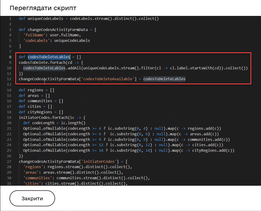Place cursor on 'def areas' line
The width and height of the screenshot is (261, 211).
click(x=33, y=95)
